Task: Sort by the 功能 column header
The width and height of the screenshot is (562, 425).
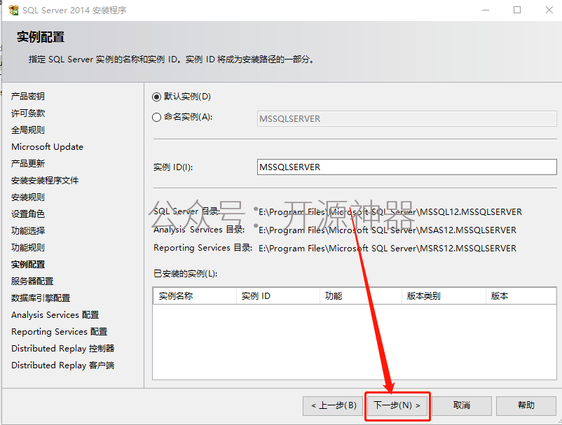Action: (x=361, y=296)
